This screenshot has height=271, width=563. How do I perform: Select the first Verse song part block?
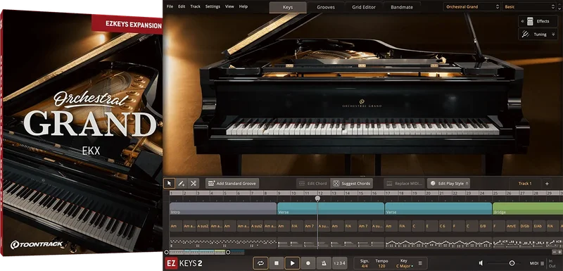coord(331,208)
